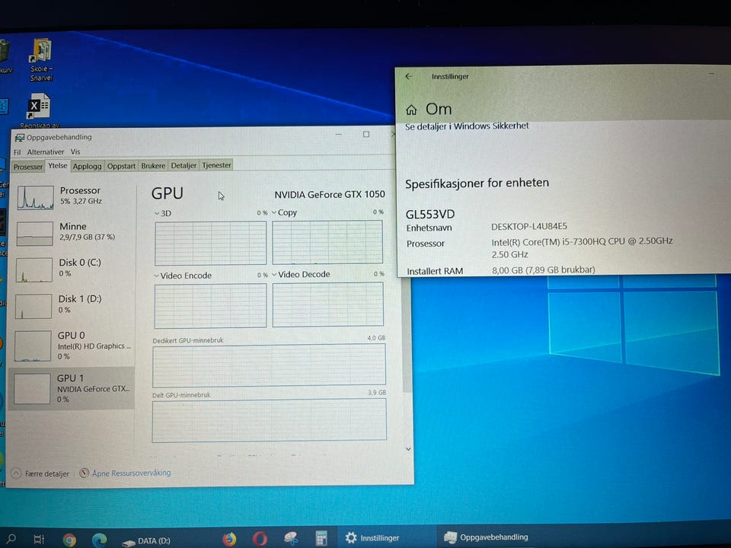Open the Alternativer menu

click(x=45, y=152)
